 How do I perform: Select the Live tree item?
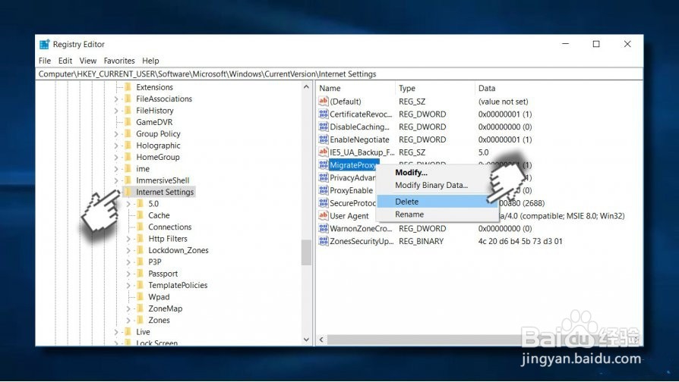point(143,332)
